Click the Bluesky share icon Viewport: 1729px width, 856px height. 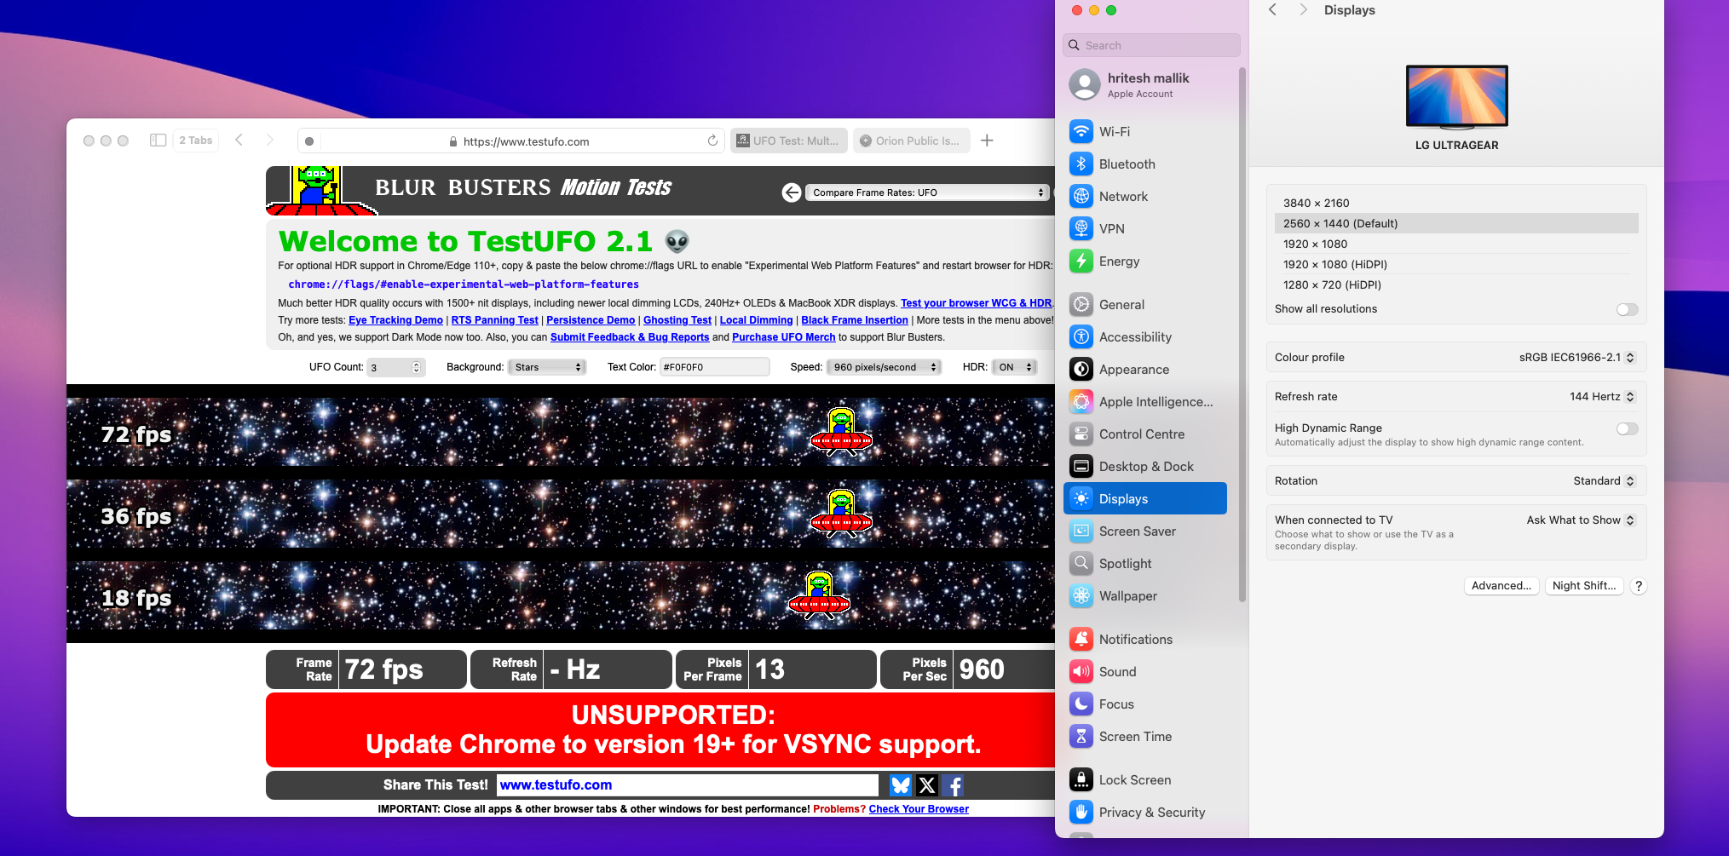click(900, 785)
